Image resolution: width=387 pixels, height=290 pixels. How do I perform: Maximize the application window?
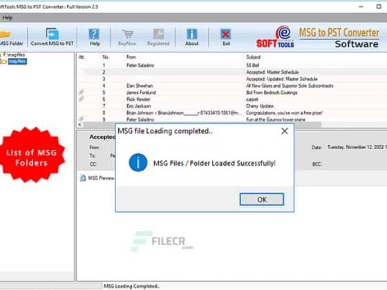click(379, 7)
